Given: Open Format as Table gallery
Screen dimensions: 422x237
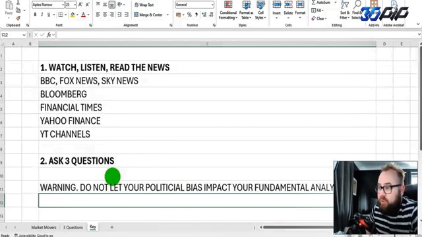Looking at the screenshot, I should 246,11.
